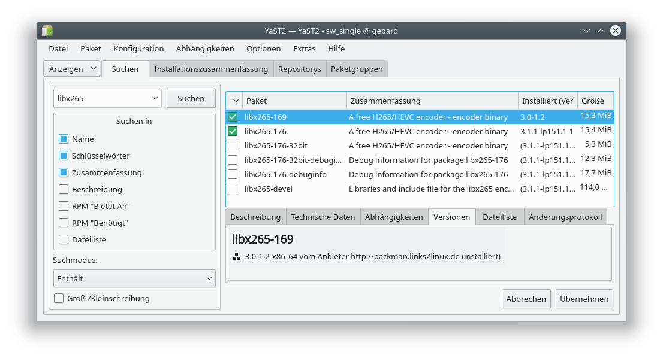Select the libx265-devel package name
The height and width of the screenshot is (358, 663).
[268, 189]
